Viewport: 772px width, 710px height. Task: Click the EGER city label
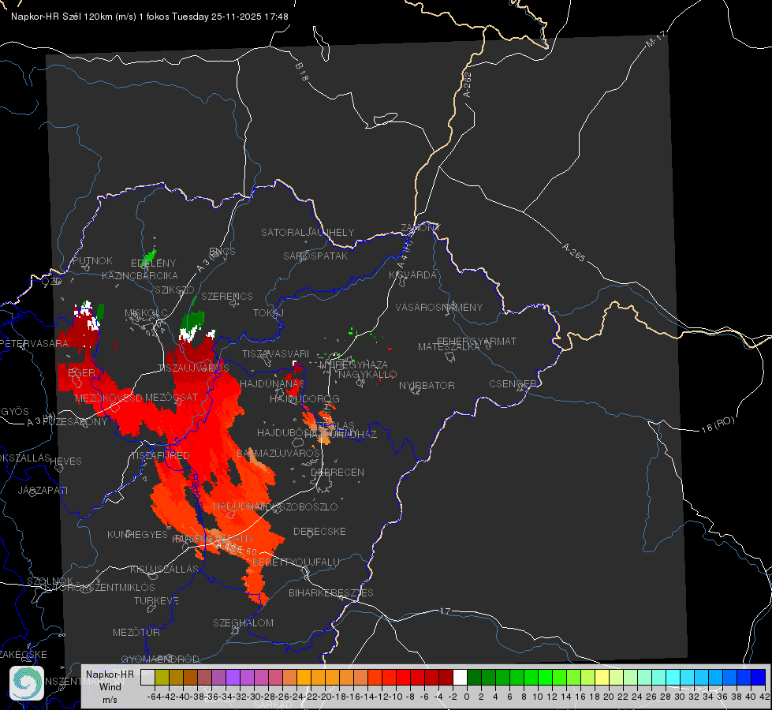click(x=81, y=372)
